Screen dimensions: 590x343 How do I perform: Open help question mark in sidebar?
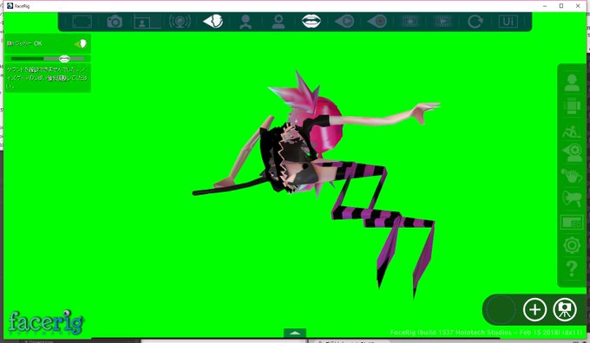[x=572, y=269]
